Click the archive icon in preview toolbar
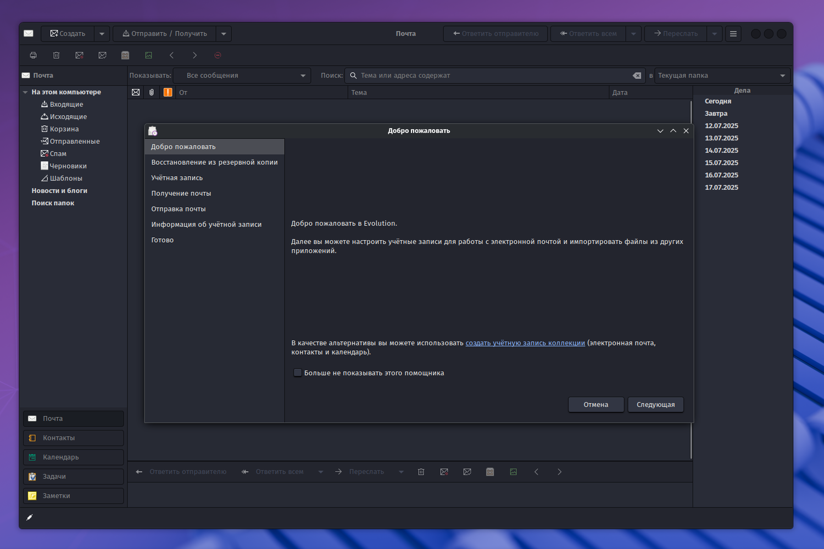This screenshot has height=549, width=824. coord(490,472)
